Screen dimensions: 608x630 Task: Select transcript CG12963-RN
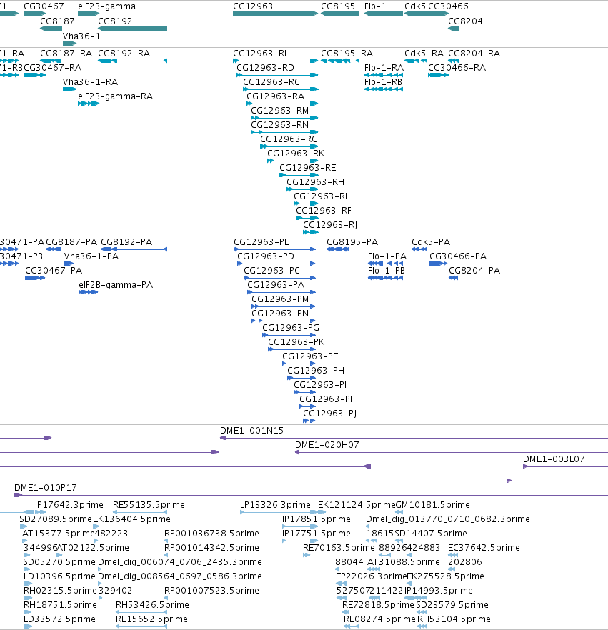click(284, 132)
